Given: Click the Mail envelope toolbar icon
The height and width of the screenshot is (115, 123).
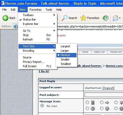Looking at the screenshot, I should pos(115,18).
